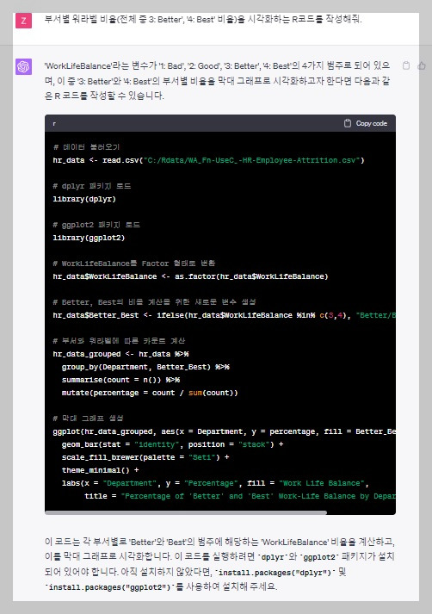
Task: Click the empty scrollbar track right of thumb
Action: click(361, 512)
